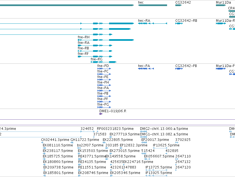
Task: Click the hec-RA transcript glyph
Action: (152, 23)
